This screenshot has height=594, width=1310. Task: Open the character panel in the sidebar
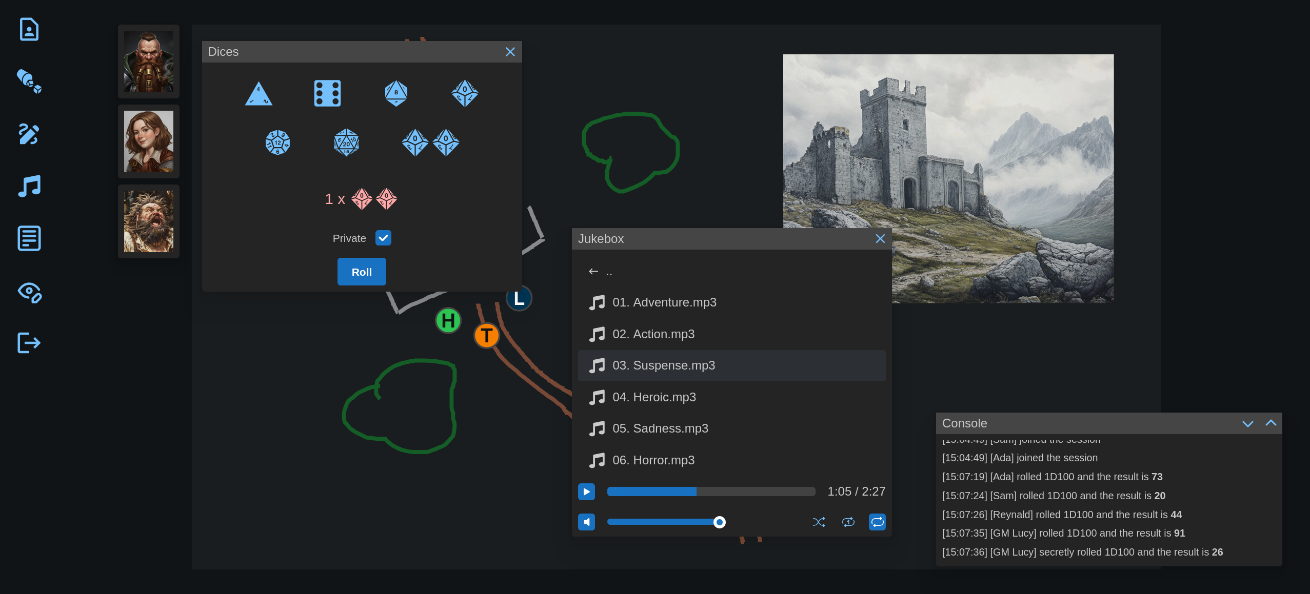point(29,29)
